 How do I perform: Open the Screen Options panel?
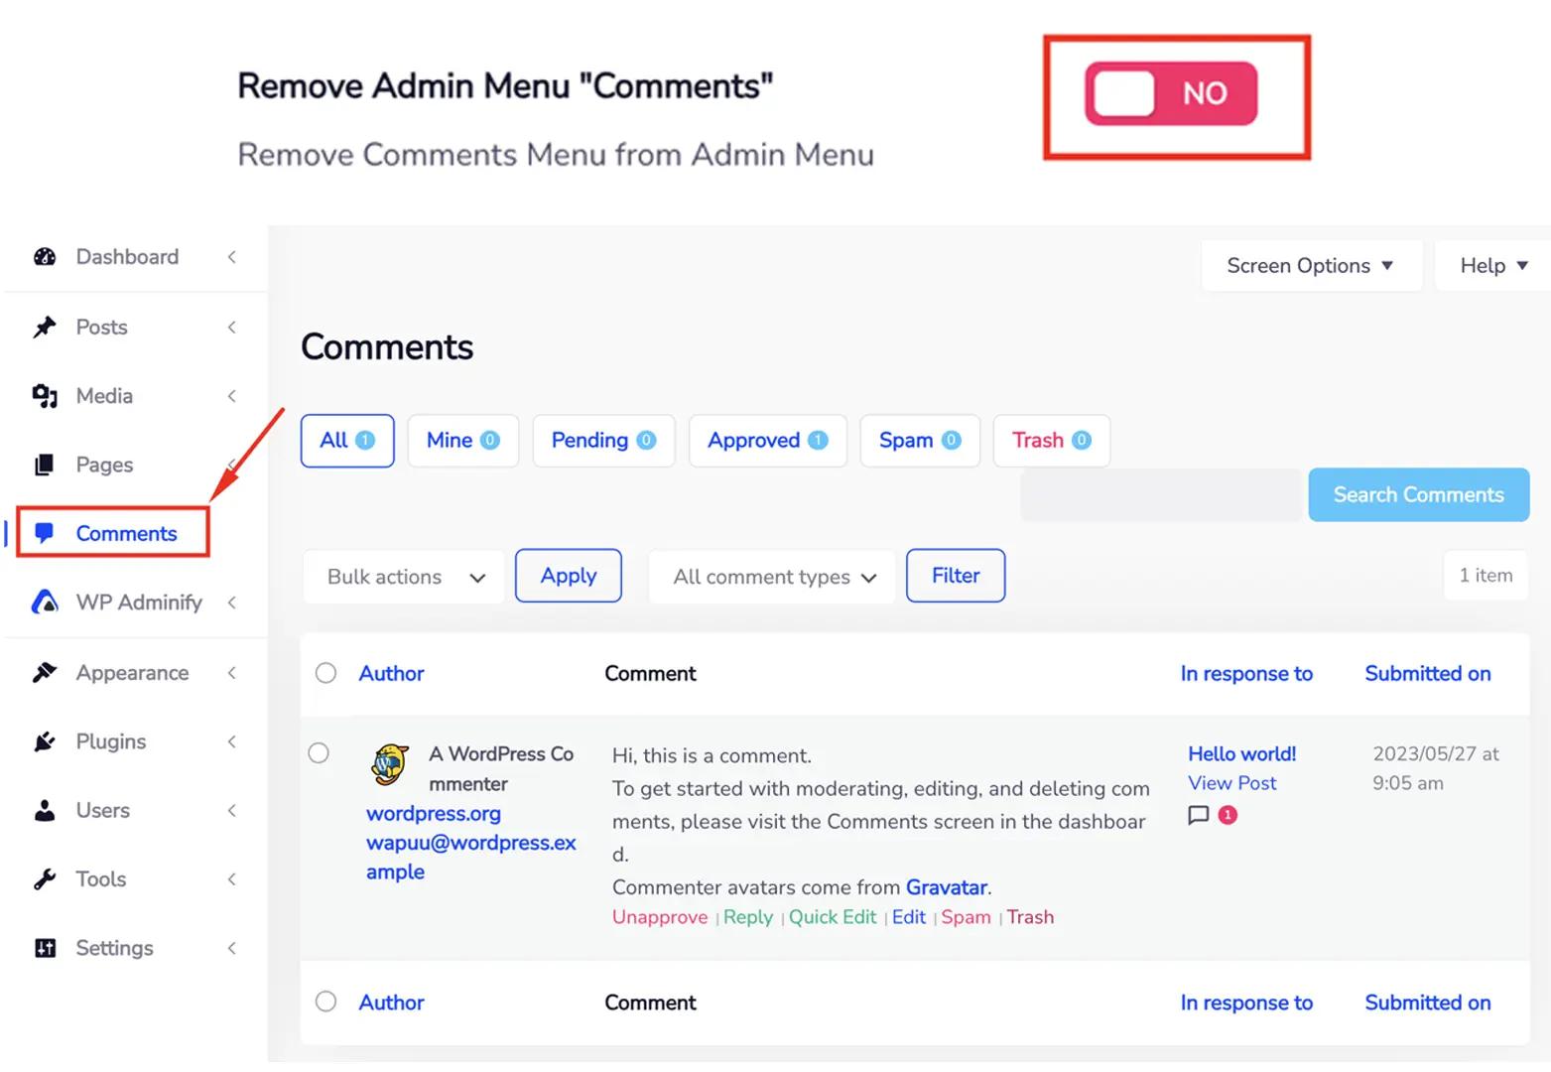coord(1311,266)
